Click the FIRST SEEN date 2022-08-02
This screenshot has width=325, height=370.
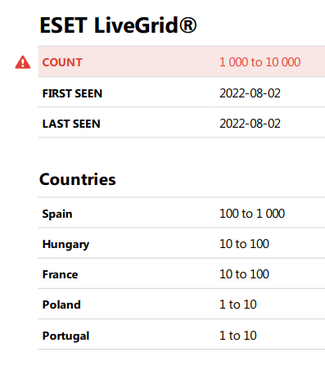[250, 93]
